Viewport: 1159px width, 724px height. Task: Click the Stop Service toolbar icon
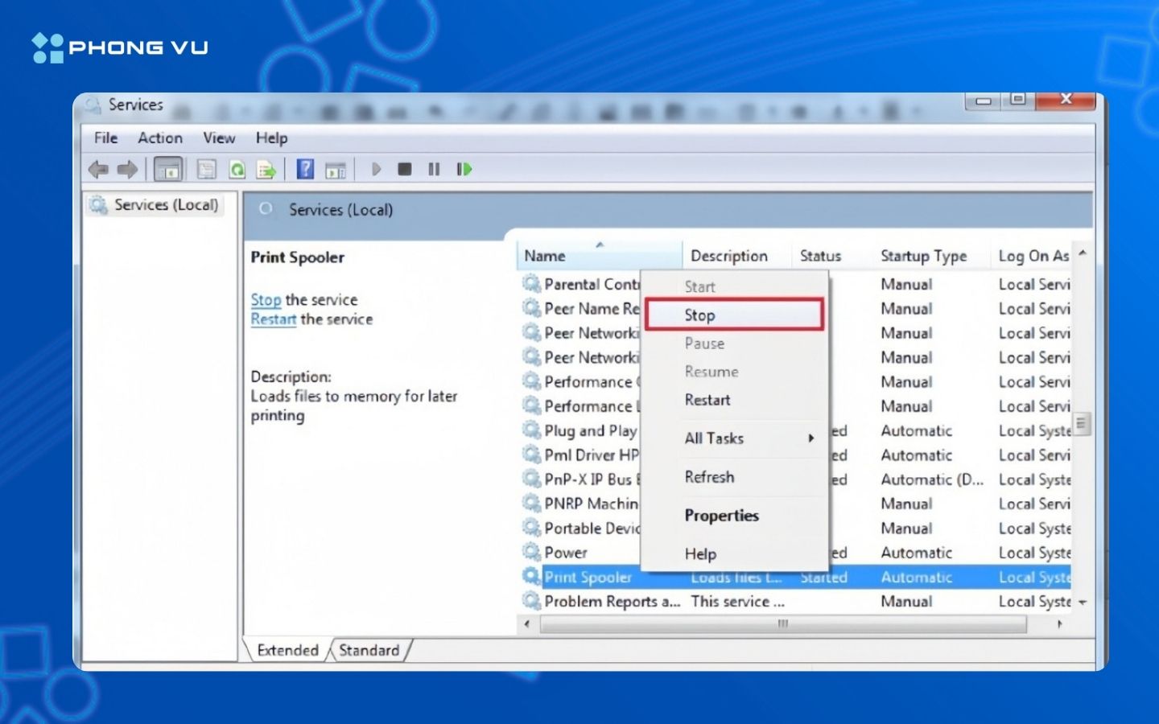click(x=405, y=169)
